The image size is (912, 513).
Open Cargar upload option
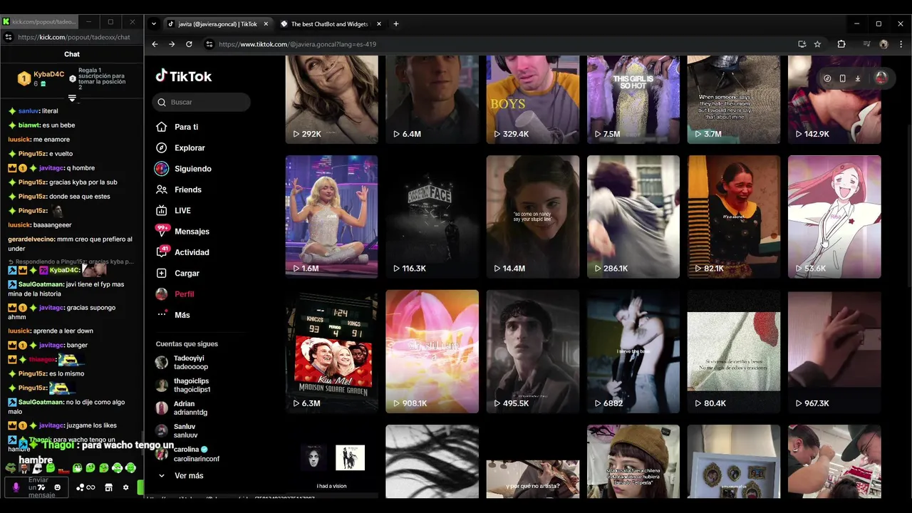click(x=177, y=273)
